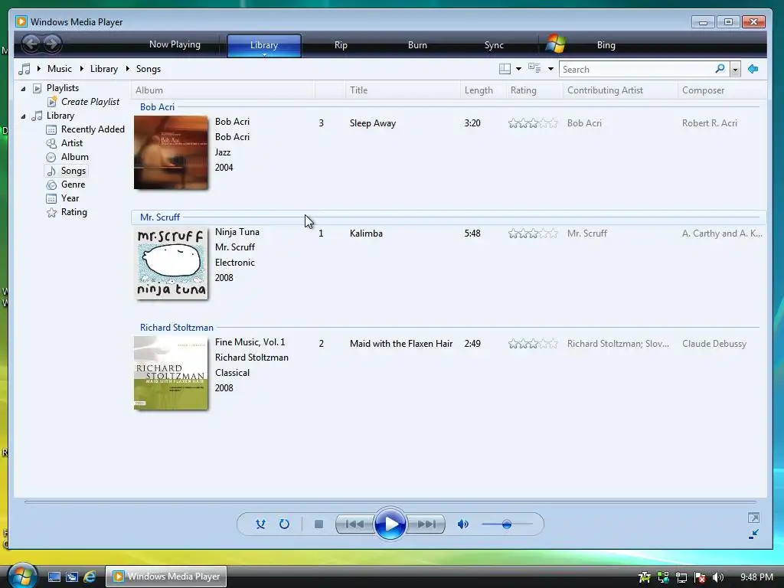The width and height of the screenshot is (784, 588).
Task: Click the view options icon
Action: click(x=534, y=68)
